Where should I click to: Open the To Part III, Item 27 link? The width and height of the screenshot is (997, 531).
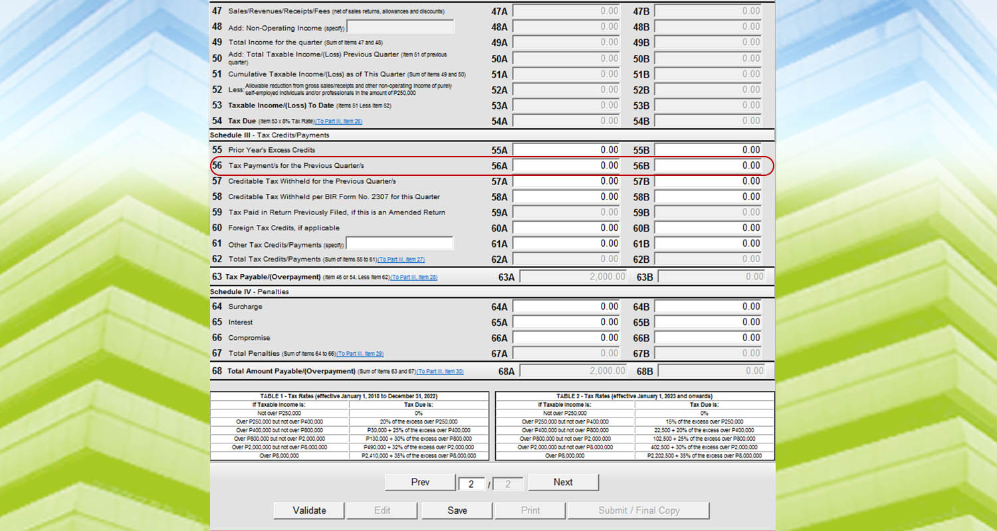[x=401, y=260]
